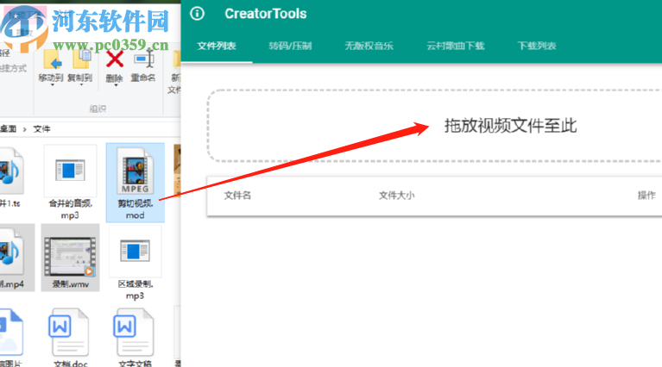Click the red 删除 icon in Explorer

[115, 59]
